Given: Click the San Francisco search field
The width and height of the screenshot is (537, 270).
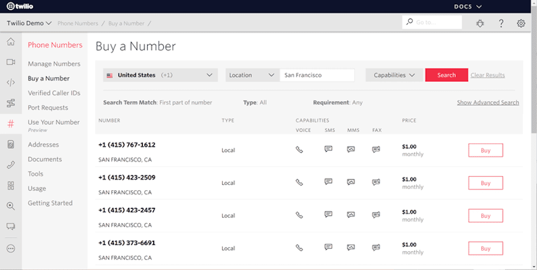Looking at the screenshot, I should tap(317, 75).
